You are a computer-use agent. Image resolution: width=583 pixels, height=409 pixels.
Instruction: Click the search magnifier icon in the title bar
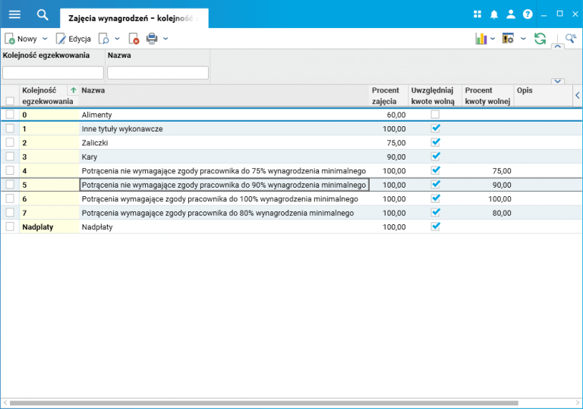(43, 14)
